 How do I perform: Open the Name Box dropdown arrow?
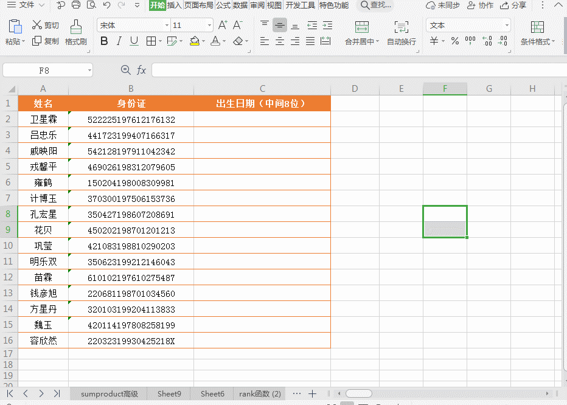click(89, 70)
